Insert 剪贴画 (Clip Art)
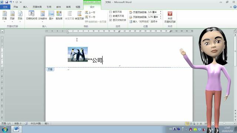The image size is (237, 133). coord(59,16)
